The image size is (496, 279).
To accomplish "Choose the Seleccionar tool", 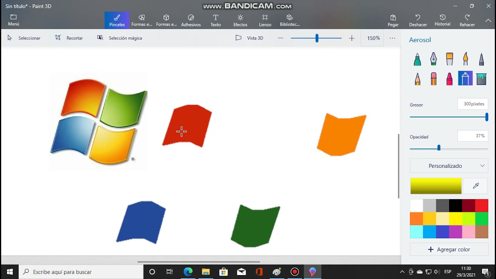I will point(24,38).
